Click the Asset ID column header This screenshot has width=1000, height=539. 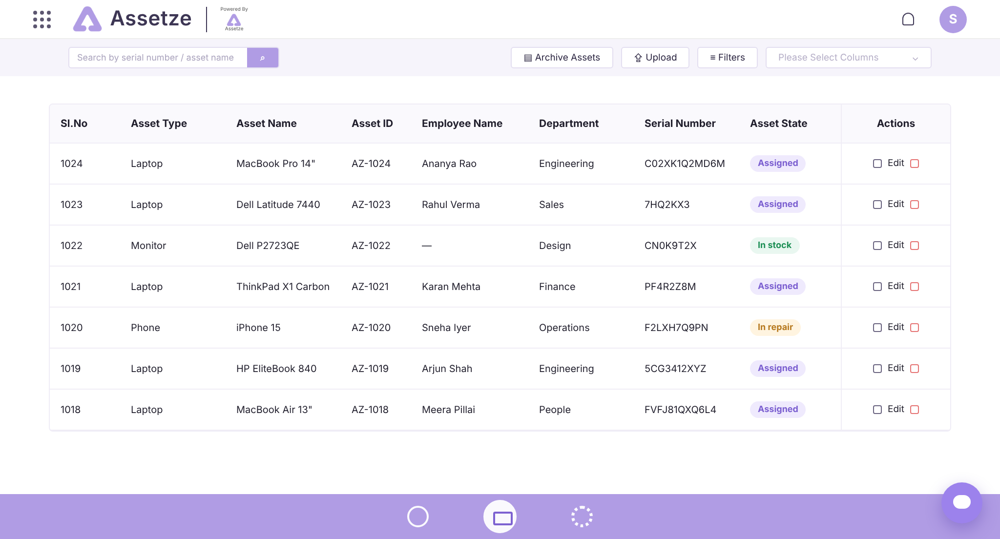[x=372, y=124]
